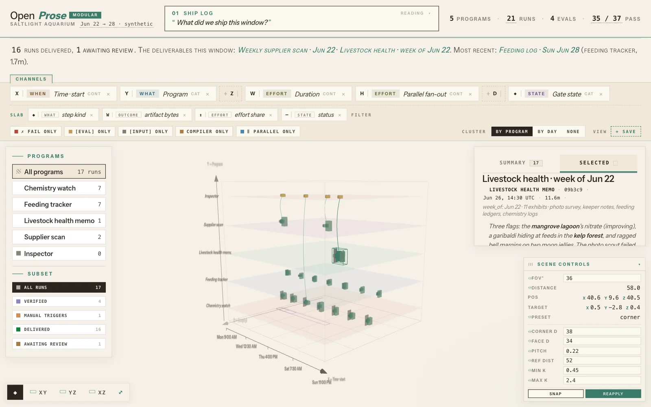Open the Channels tab

(x=31, y=79)
